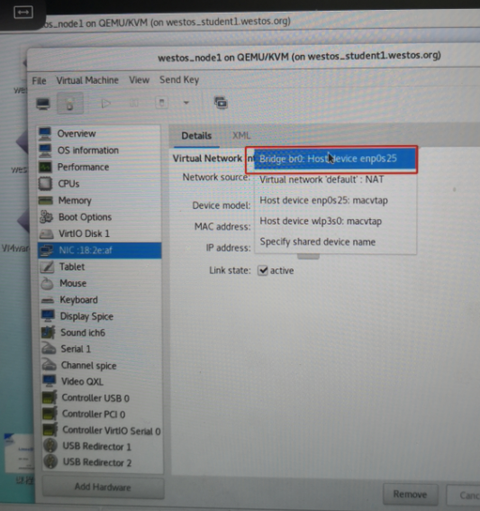The height and width of the screenshot is (511, 480).
Task: Select the Overview hardware icon
Action: pos(45,133)
